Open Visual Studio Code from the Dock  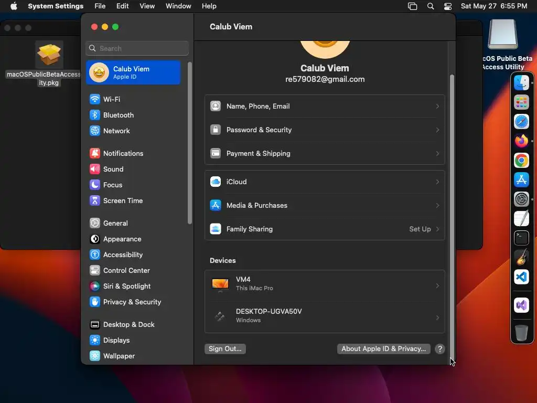click(x=522, y=277)
